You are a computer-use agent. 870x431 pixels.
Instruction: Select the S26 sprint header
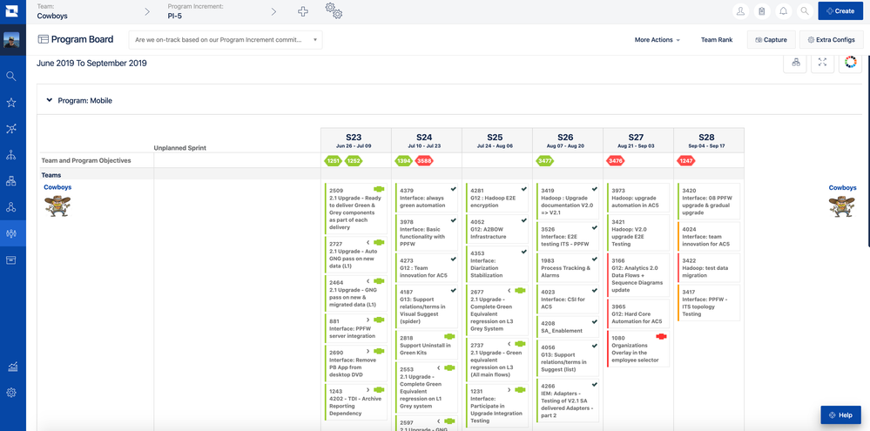coord(568,140)
